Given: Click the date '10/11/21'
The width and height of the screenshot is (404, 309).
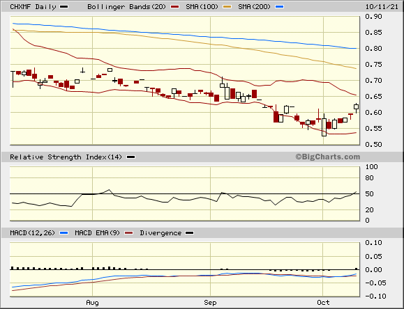Looking at the screenshot, I should (x=382, y=7).
